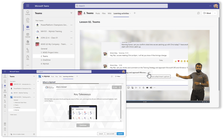Expand Meet dropdown arrow in front MyHub window
This screenshot has width=223, height=138.
tap(123, 76)
